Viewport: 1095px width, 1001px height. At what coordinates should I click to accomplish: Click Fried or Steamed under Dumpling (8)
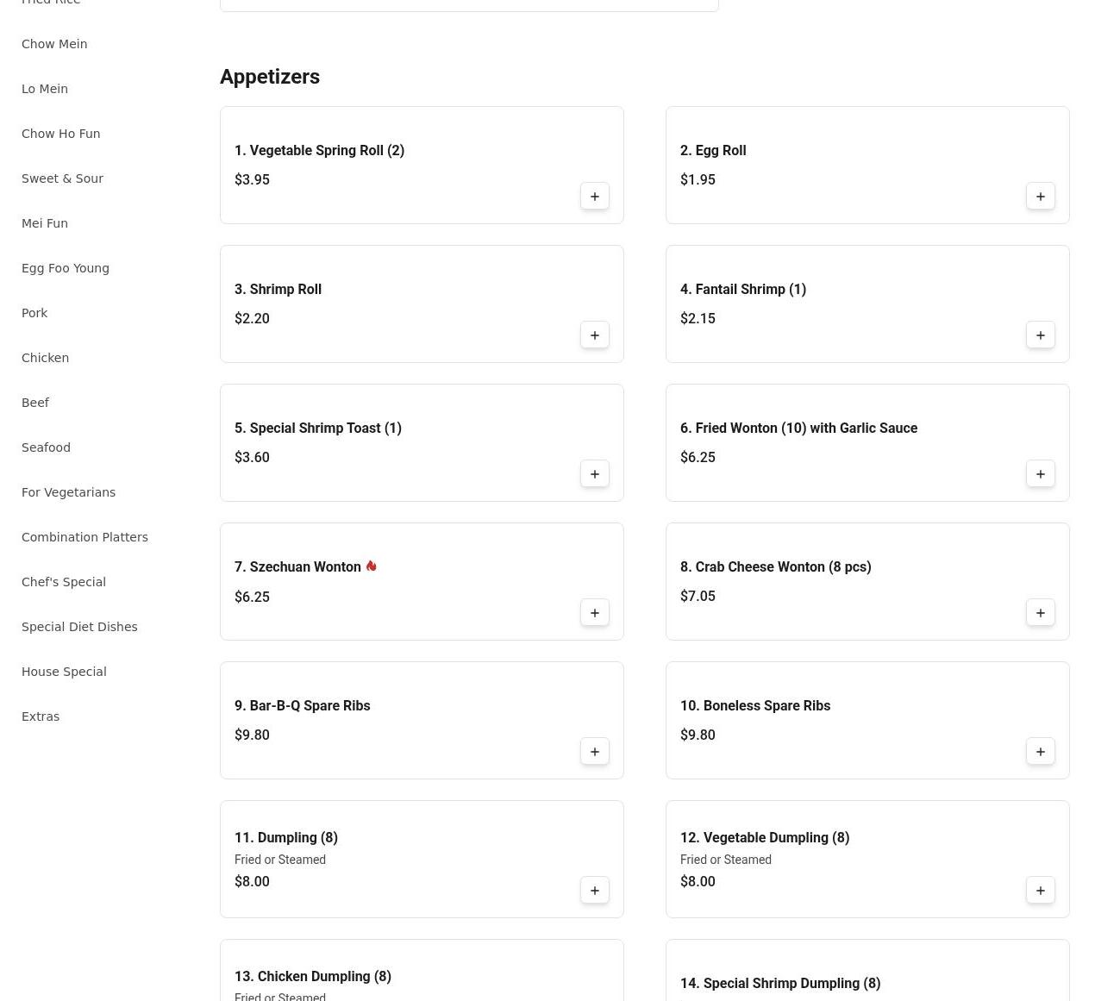[280, 860]
